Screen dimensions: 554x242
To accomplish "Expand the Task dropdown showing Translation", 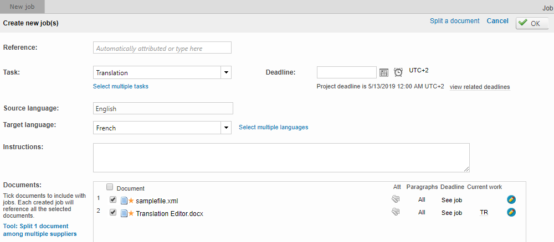I will 225,72.
